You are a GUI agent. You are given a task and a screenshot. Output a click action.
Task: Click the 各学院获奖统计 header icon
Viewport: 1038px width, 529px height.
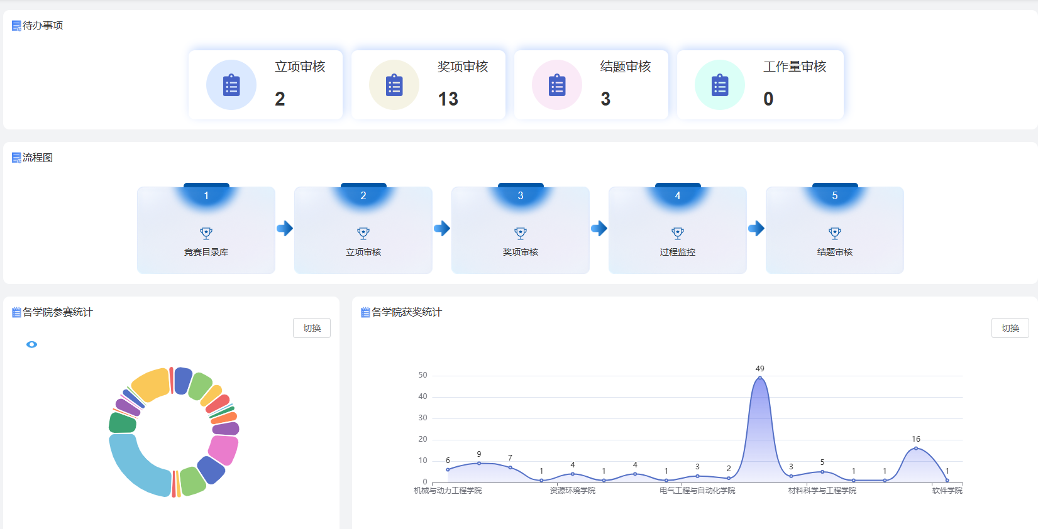click(x=365, y=312)
